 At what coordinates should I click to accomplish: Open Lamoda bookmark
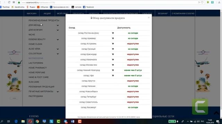[76, 7]
